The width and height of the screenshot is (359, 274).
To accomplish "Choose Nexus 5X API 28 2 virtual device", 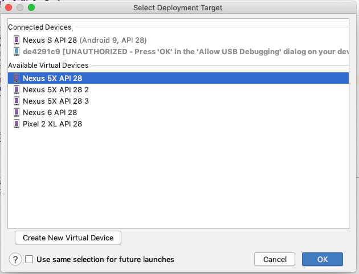I will coord(56,89).
